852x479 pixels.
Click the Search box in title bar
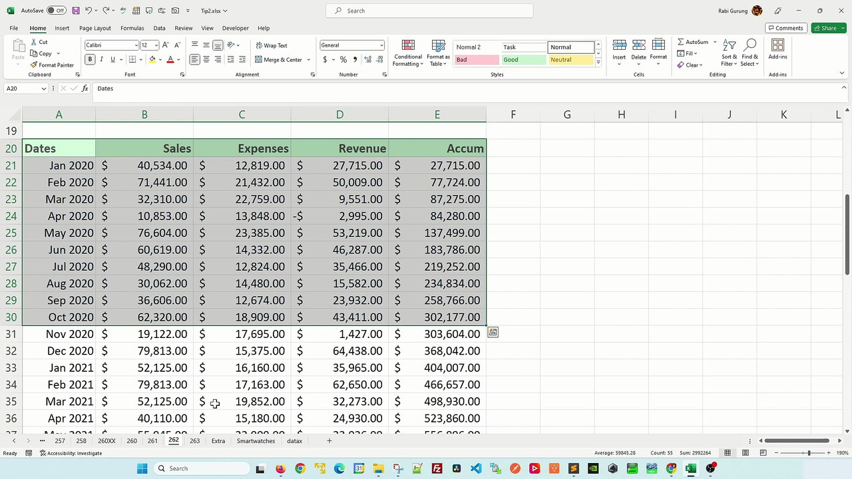point(429,11)
